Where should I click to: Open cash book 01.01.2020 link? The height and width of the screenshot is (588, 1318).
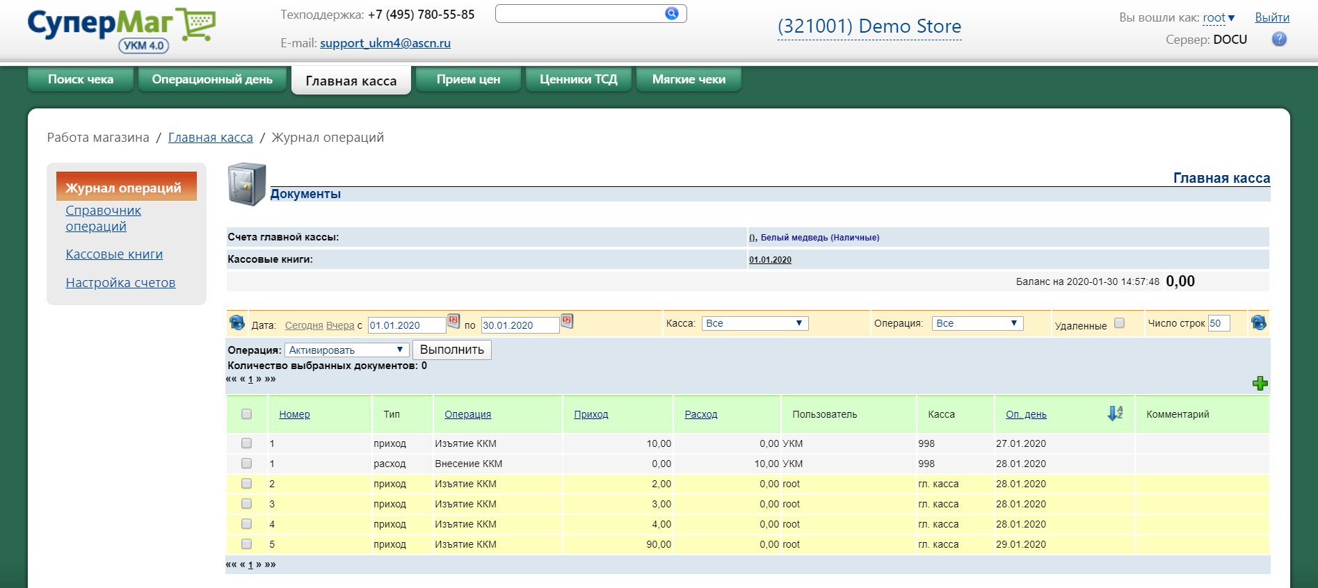770,260
